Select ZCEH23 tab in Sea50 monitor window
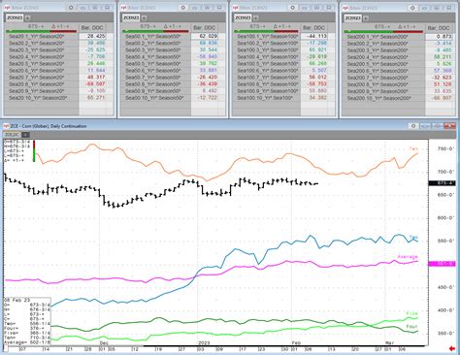Screen dimensions: 460x355 [131, 17]
